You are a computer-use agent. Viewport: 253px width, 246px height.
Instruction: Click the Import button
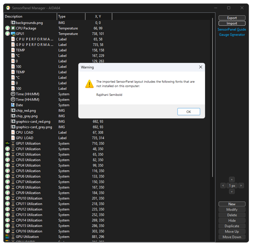(x=232, y=23)
